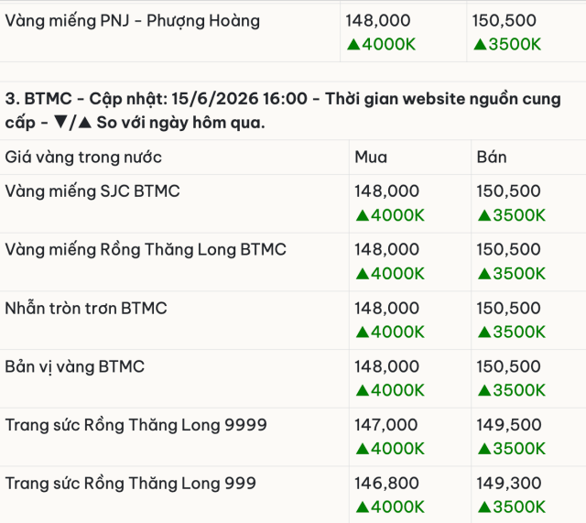586x523 pixels.
Task: Click up arrow beside PNJ Phượng Hoàng 3500K
Action: tap(480, 45)
